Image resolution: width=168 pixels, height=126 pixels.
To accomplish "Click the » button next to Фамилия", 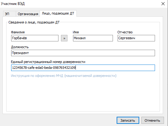I will pyautogui.click(x=64, y=38).
